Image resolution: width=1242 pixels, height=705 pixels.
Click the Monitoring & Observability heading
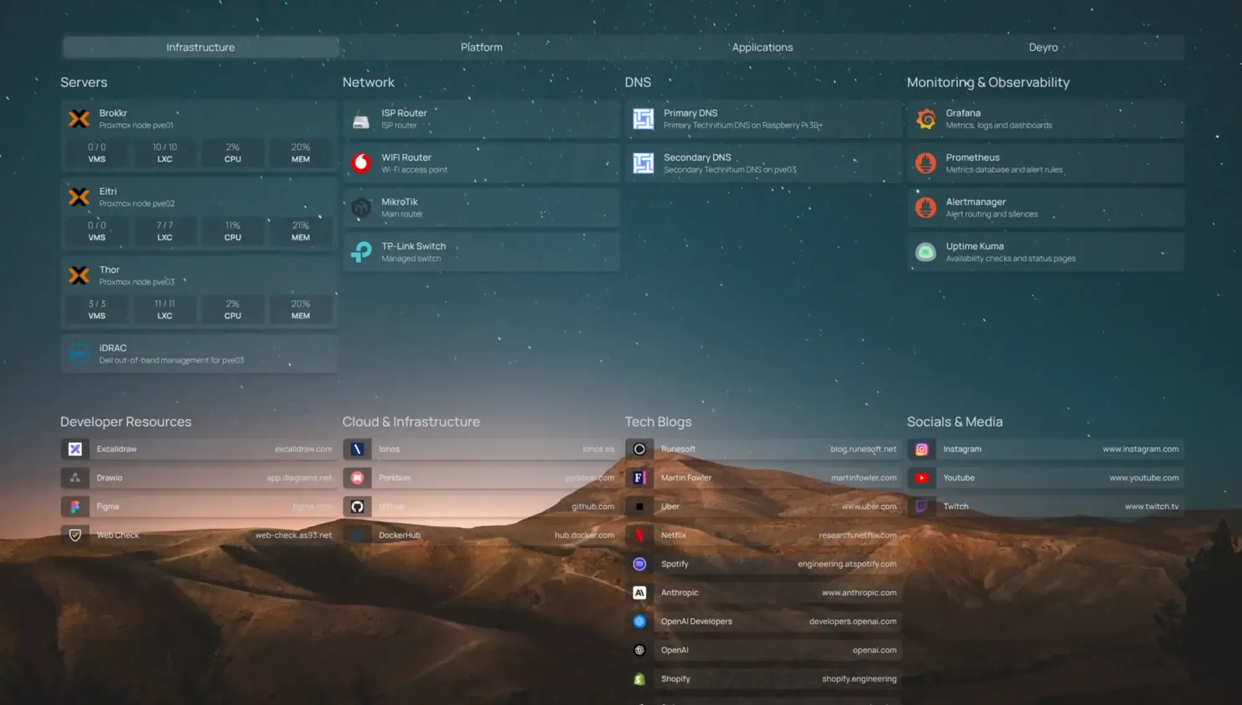tap(988, 82)
